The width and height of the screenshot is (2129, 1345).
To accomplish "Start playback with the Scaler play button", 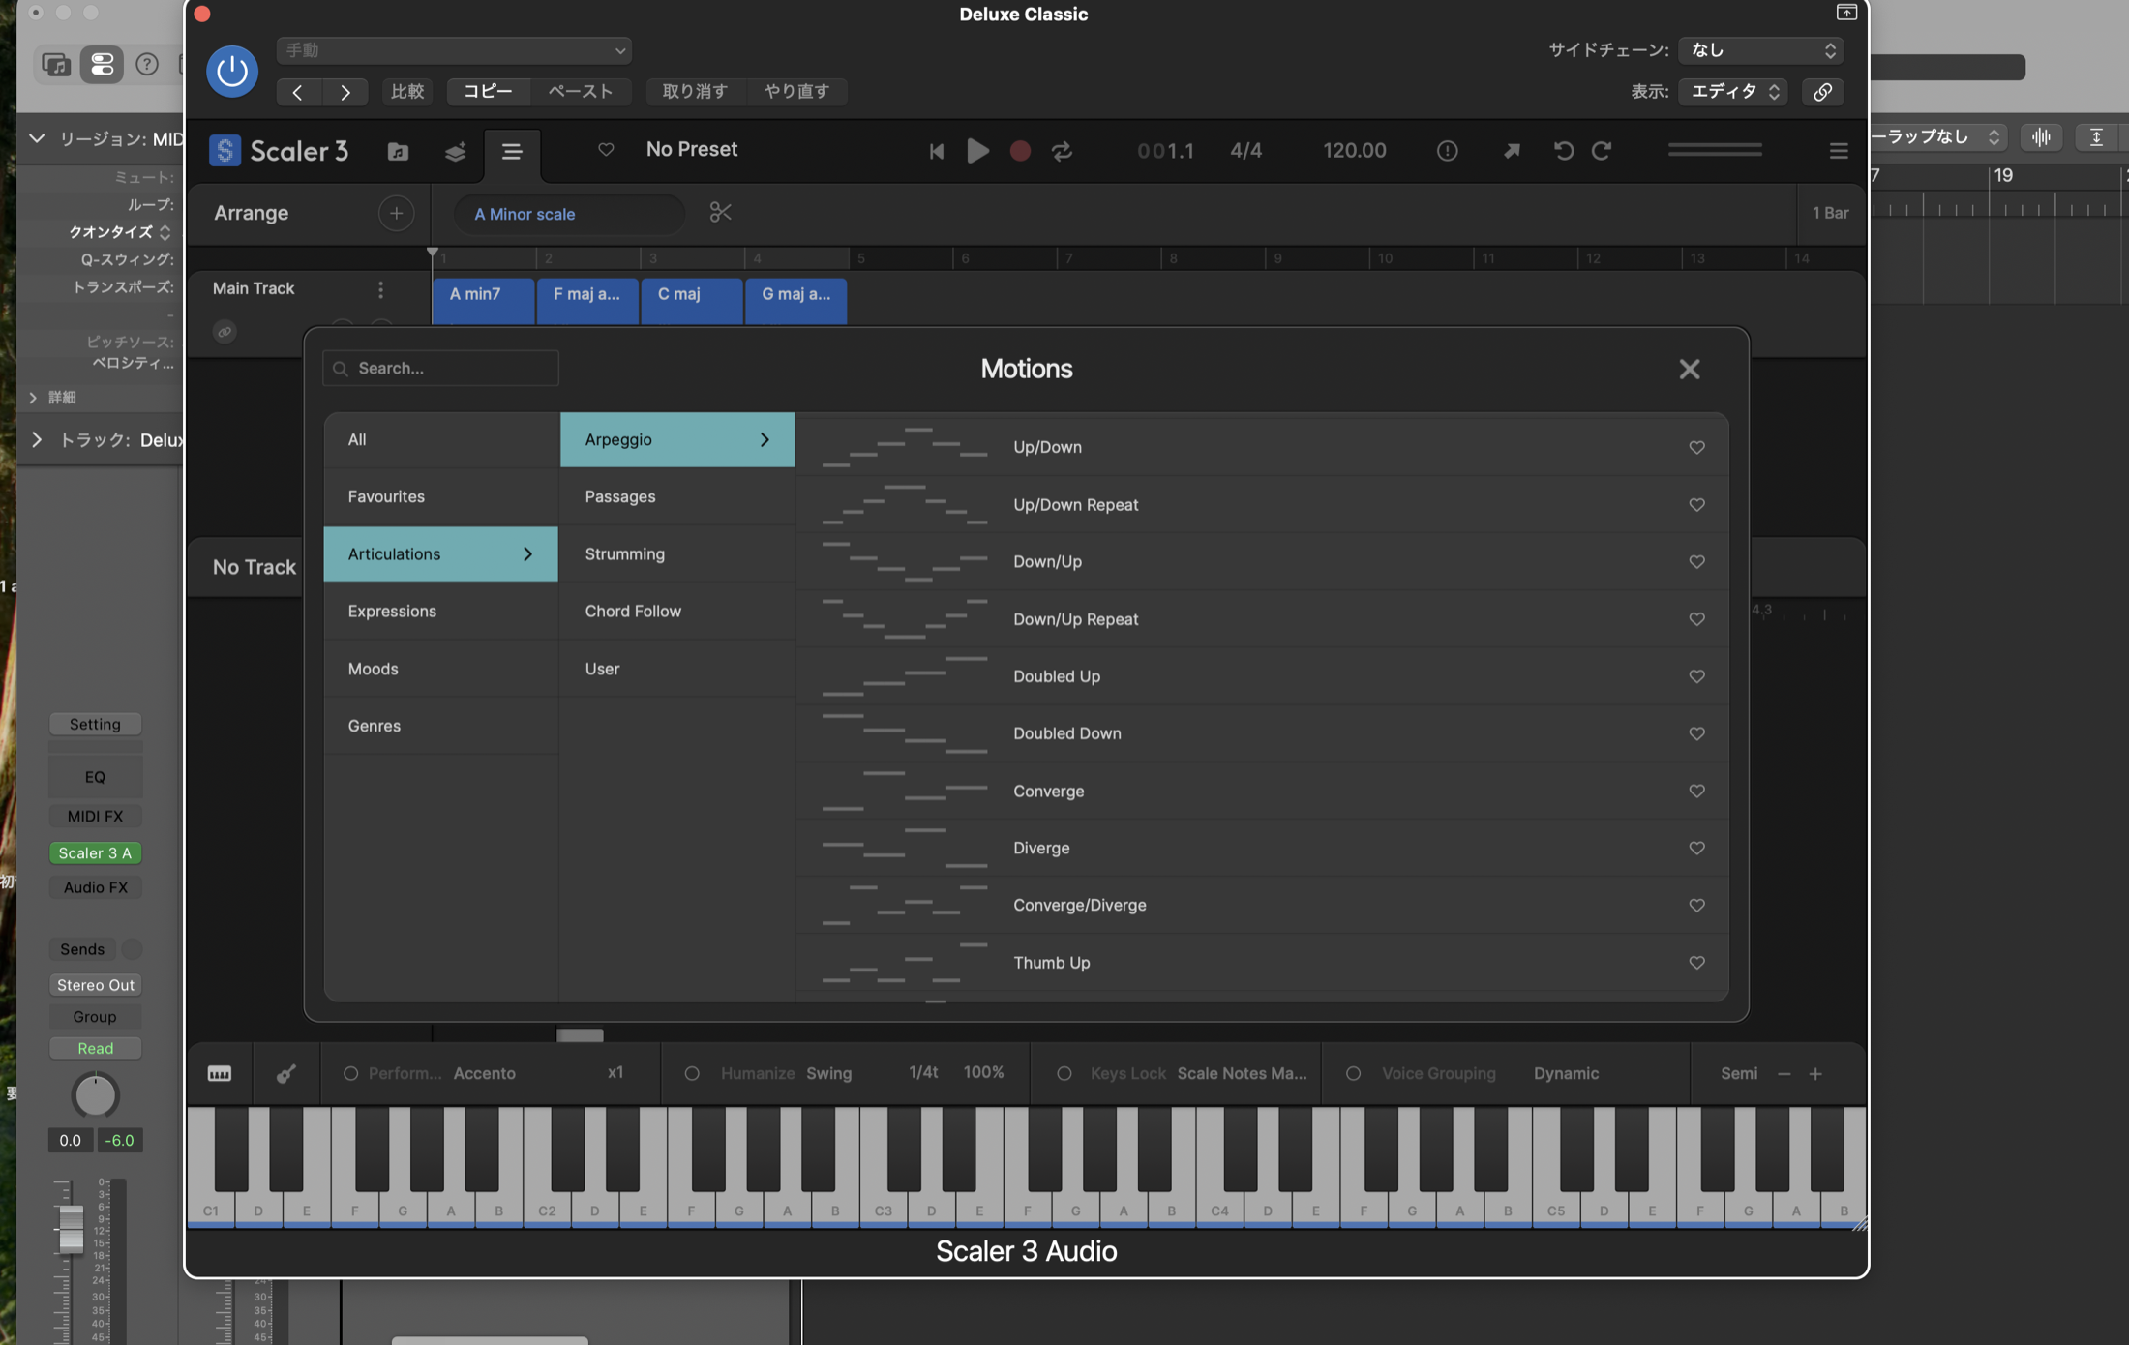I will (977, 151).
